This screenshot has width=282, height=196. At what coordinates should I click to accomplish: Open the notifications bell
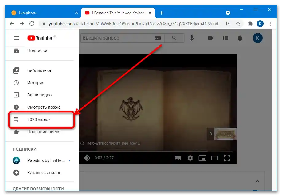(240, 38)
